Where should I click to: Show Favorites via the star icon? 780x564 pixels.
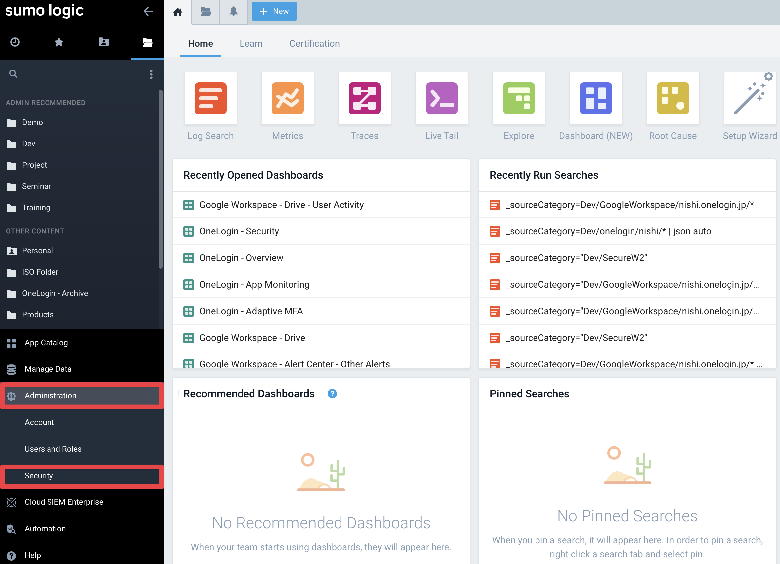(x=59, y=42)
